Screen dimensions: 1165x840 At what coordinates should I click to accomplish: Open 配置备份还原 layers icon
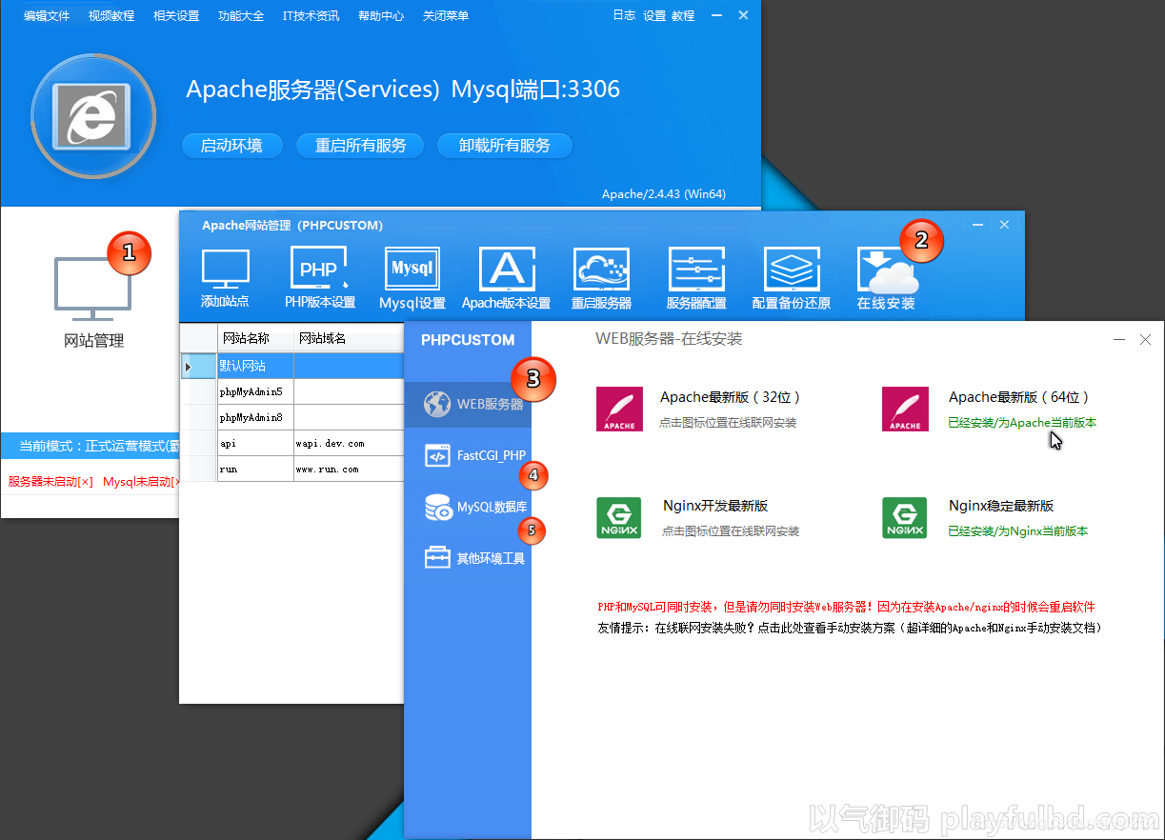791,269
